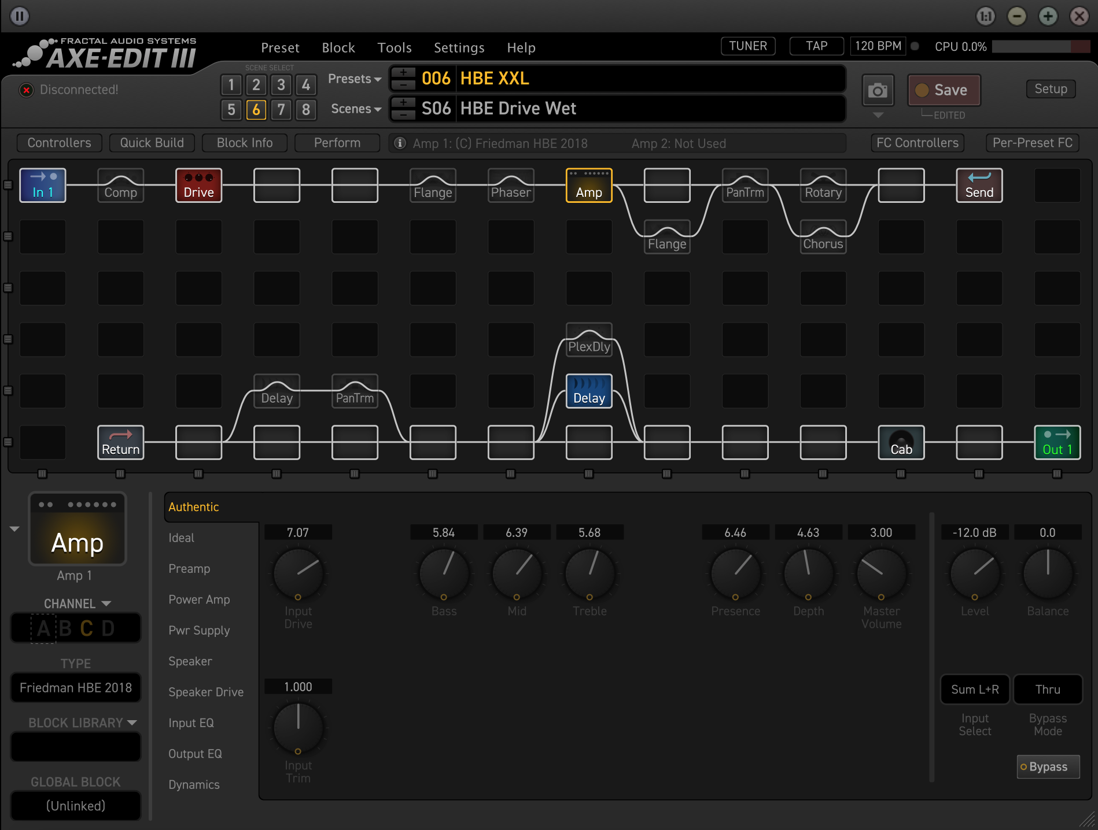The image size is (1098, 830).
Task: Select the Comp block in the grid
Action: pyautogui.click(x=121, y=186)
